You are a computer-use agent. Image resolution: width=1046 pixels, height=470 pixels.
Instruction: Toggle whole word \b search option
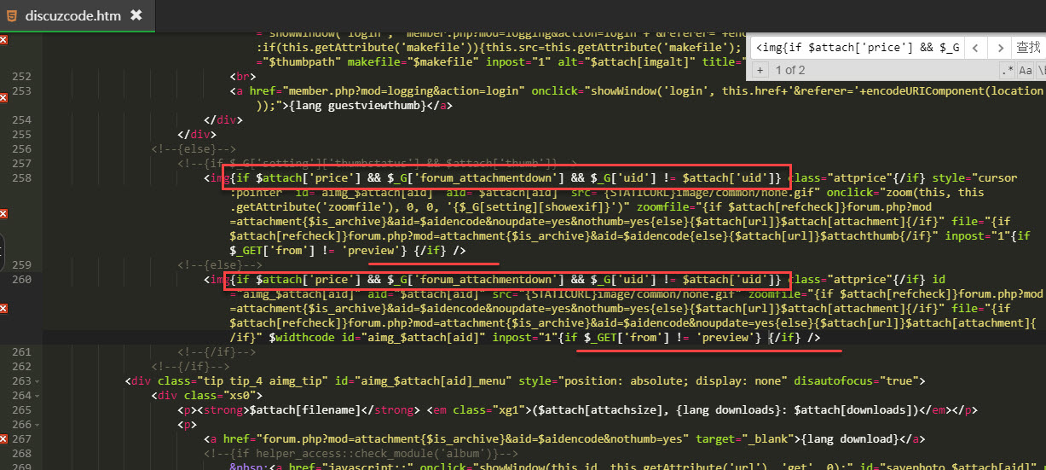[x=1042, y=70]
